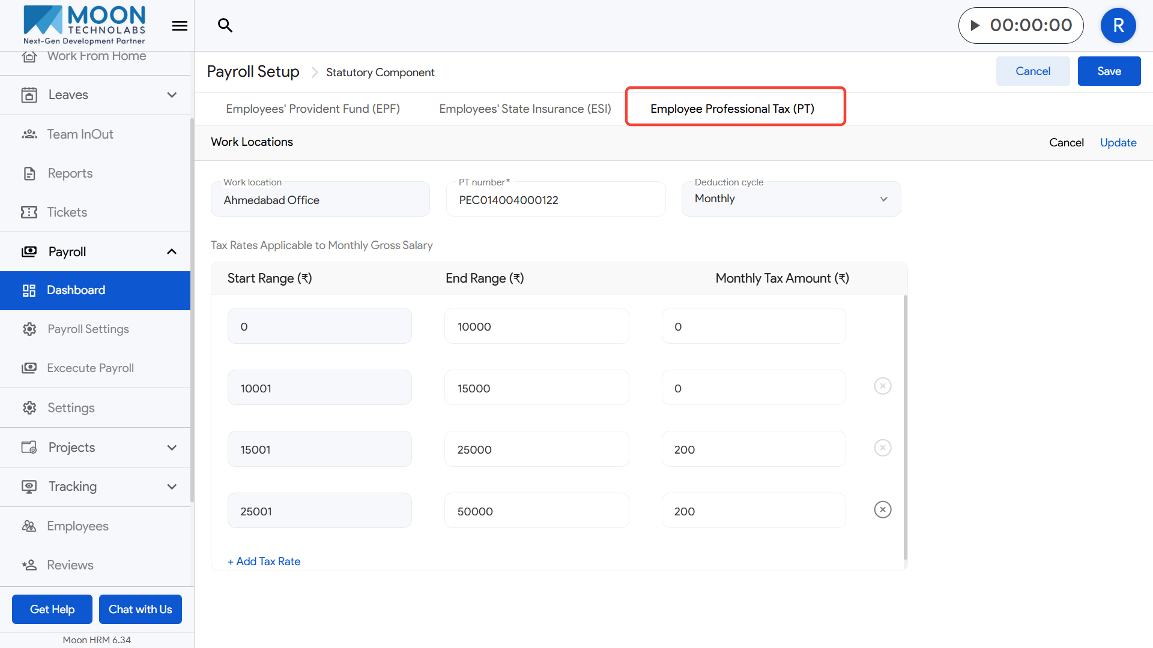Image resolution: width=1153 pixels, height=648 pixels.
Task: Switch to Employees' Provident Fund (EPF) tab
Action: pos(313,109)
